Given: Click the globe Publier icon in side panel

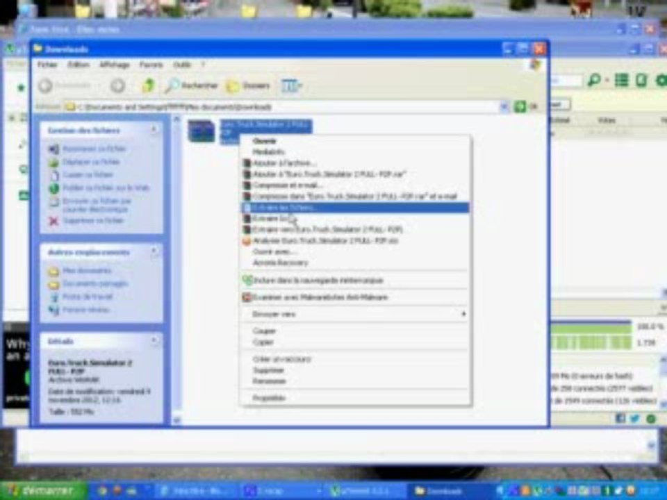Looking at the screenshot, I should 53,188.
